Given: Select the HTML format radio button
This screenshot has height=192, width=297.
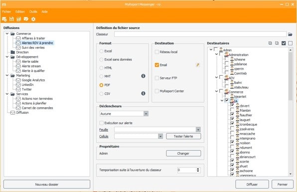Looking at the screenshot, I should [x=101, y=68].
